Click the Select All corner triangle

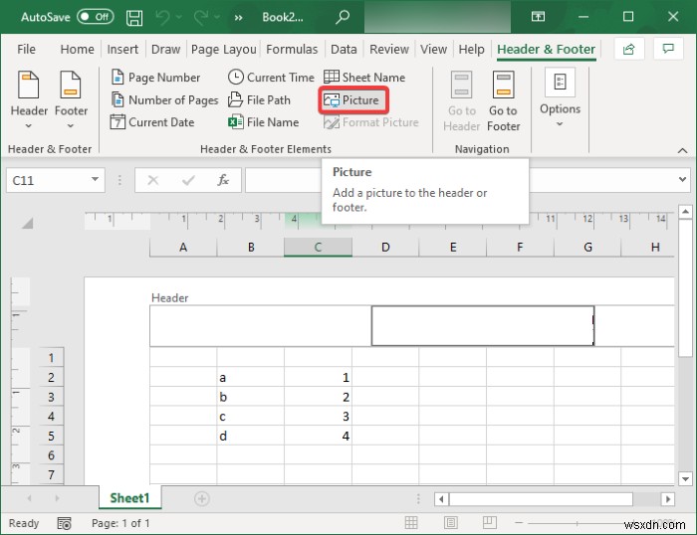[x=27, y=223]
